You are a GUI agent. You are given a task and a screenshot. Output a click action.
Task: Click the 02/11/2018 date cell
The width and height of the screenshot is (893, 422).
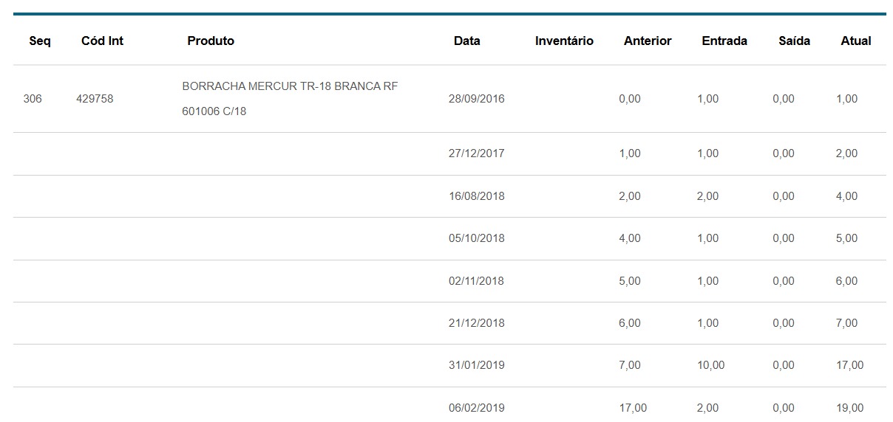pyautogui.click(x=476, y=281)
